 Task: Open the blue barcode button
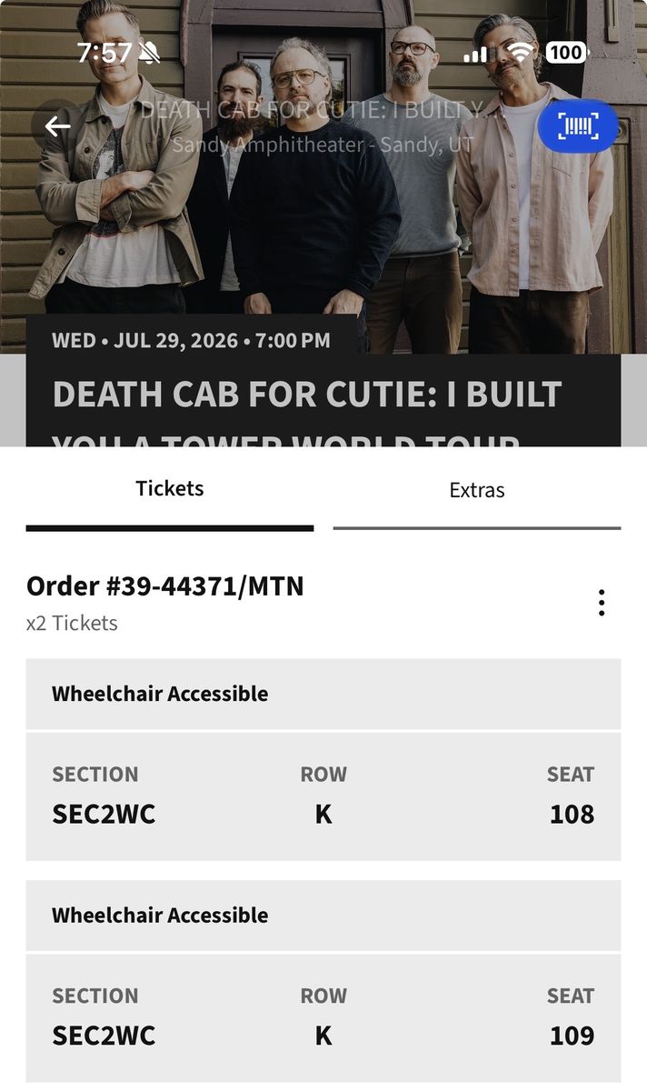point(578,125)
